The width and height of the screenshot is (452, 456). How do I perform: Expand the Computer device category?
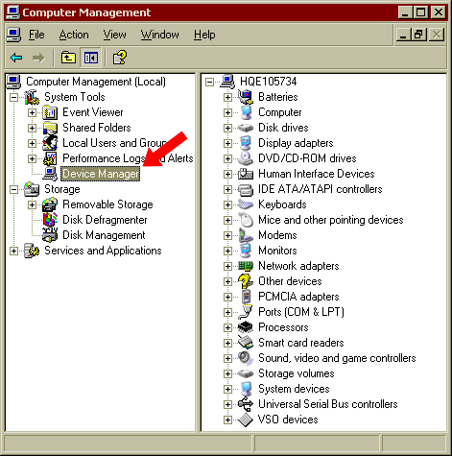pos(227,112)
